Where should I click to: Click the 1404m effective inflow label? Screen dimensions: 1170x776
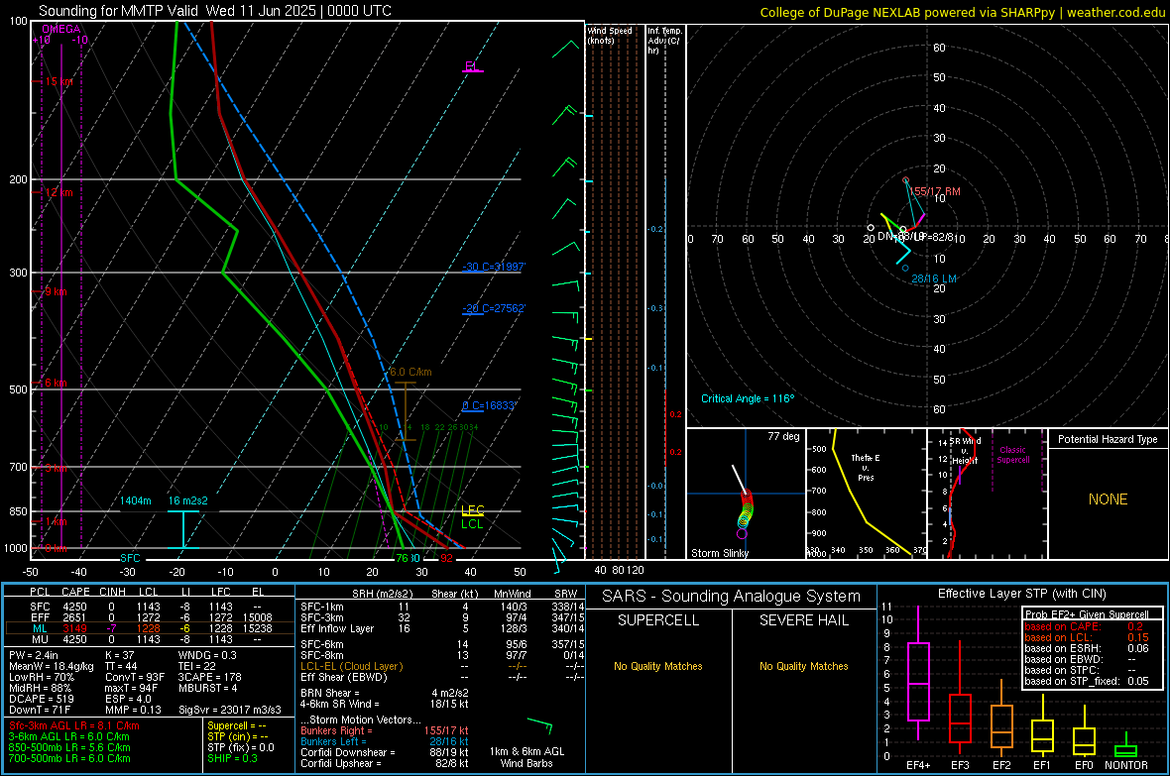pos(136,500)
